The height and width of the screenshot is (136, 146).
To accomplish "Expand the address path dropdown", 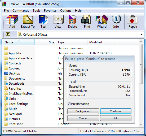I will [141, 35].
